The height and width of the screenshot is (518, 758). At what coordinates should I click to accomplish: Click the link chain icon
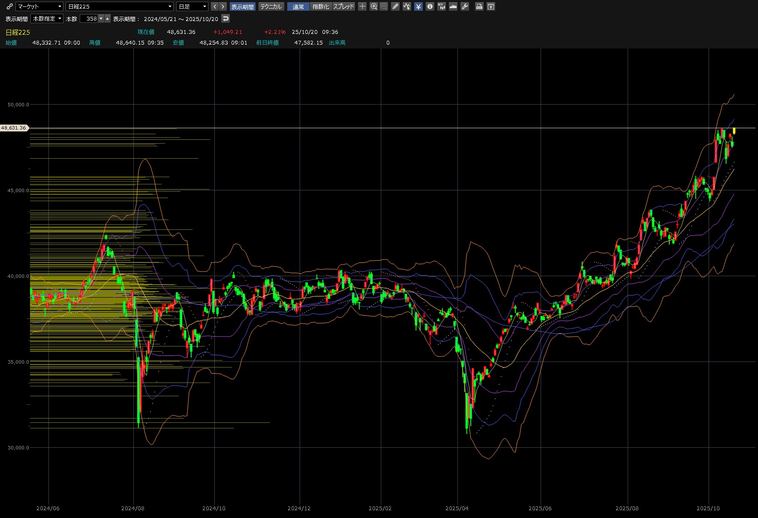tap(9, 6)
